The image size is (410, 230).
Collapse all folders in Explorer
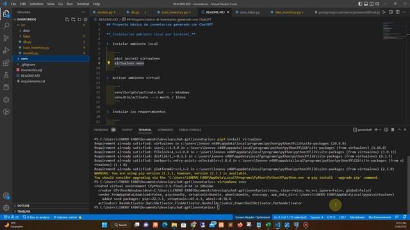[x=85, y=19]
